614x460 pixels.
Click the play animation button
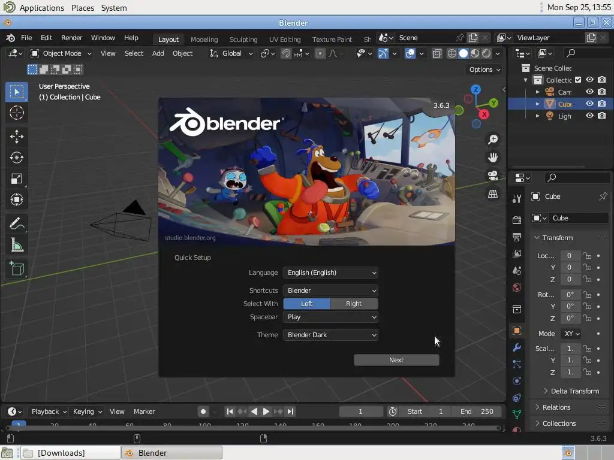(x=266, y=411)
